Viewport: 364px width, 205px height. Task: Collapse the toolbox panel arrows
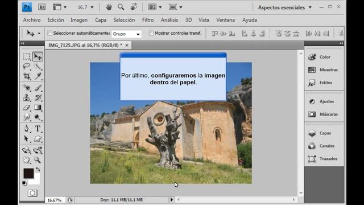click(x=23, y=43)
